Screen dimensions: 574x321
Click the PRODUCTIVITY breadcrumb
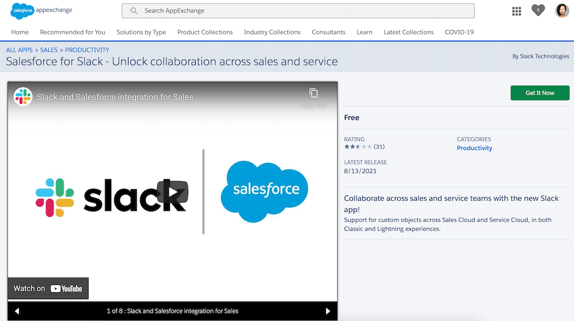[x=87, y=50]
